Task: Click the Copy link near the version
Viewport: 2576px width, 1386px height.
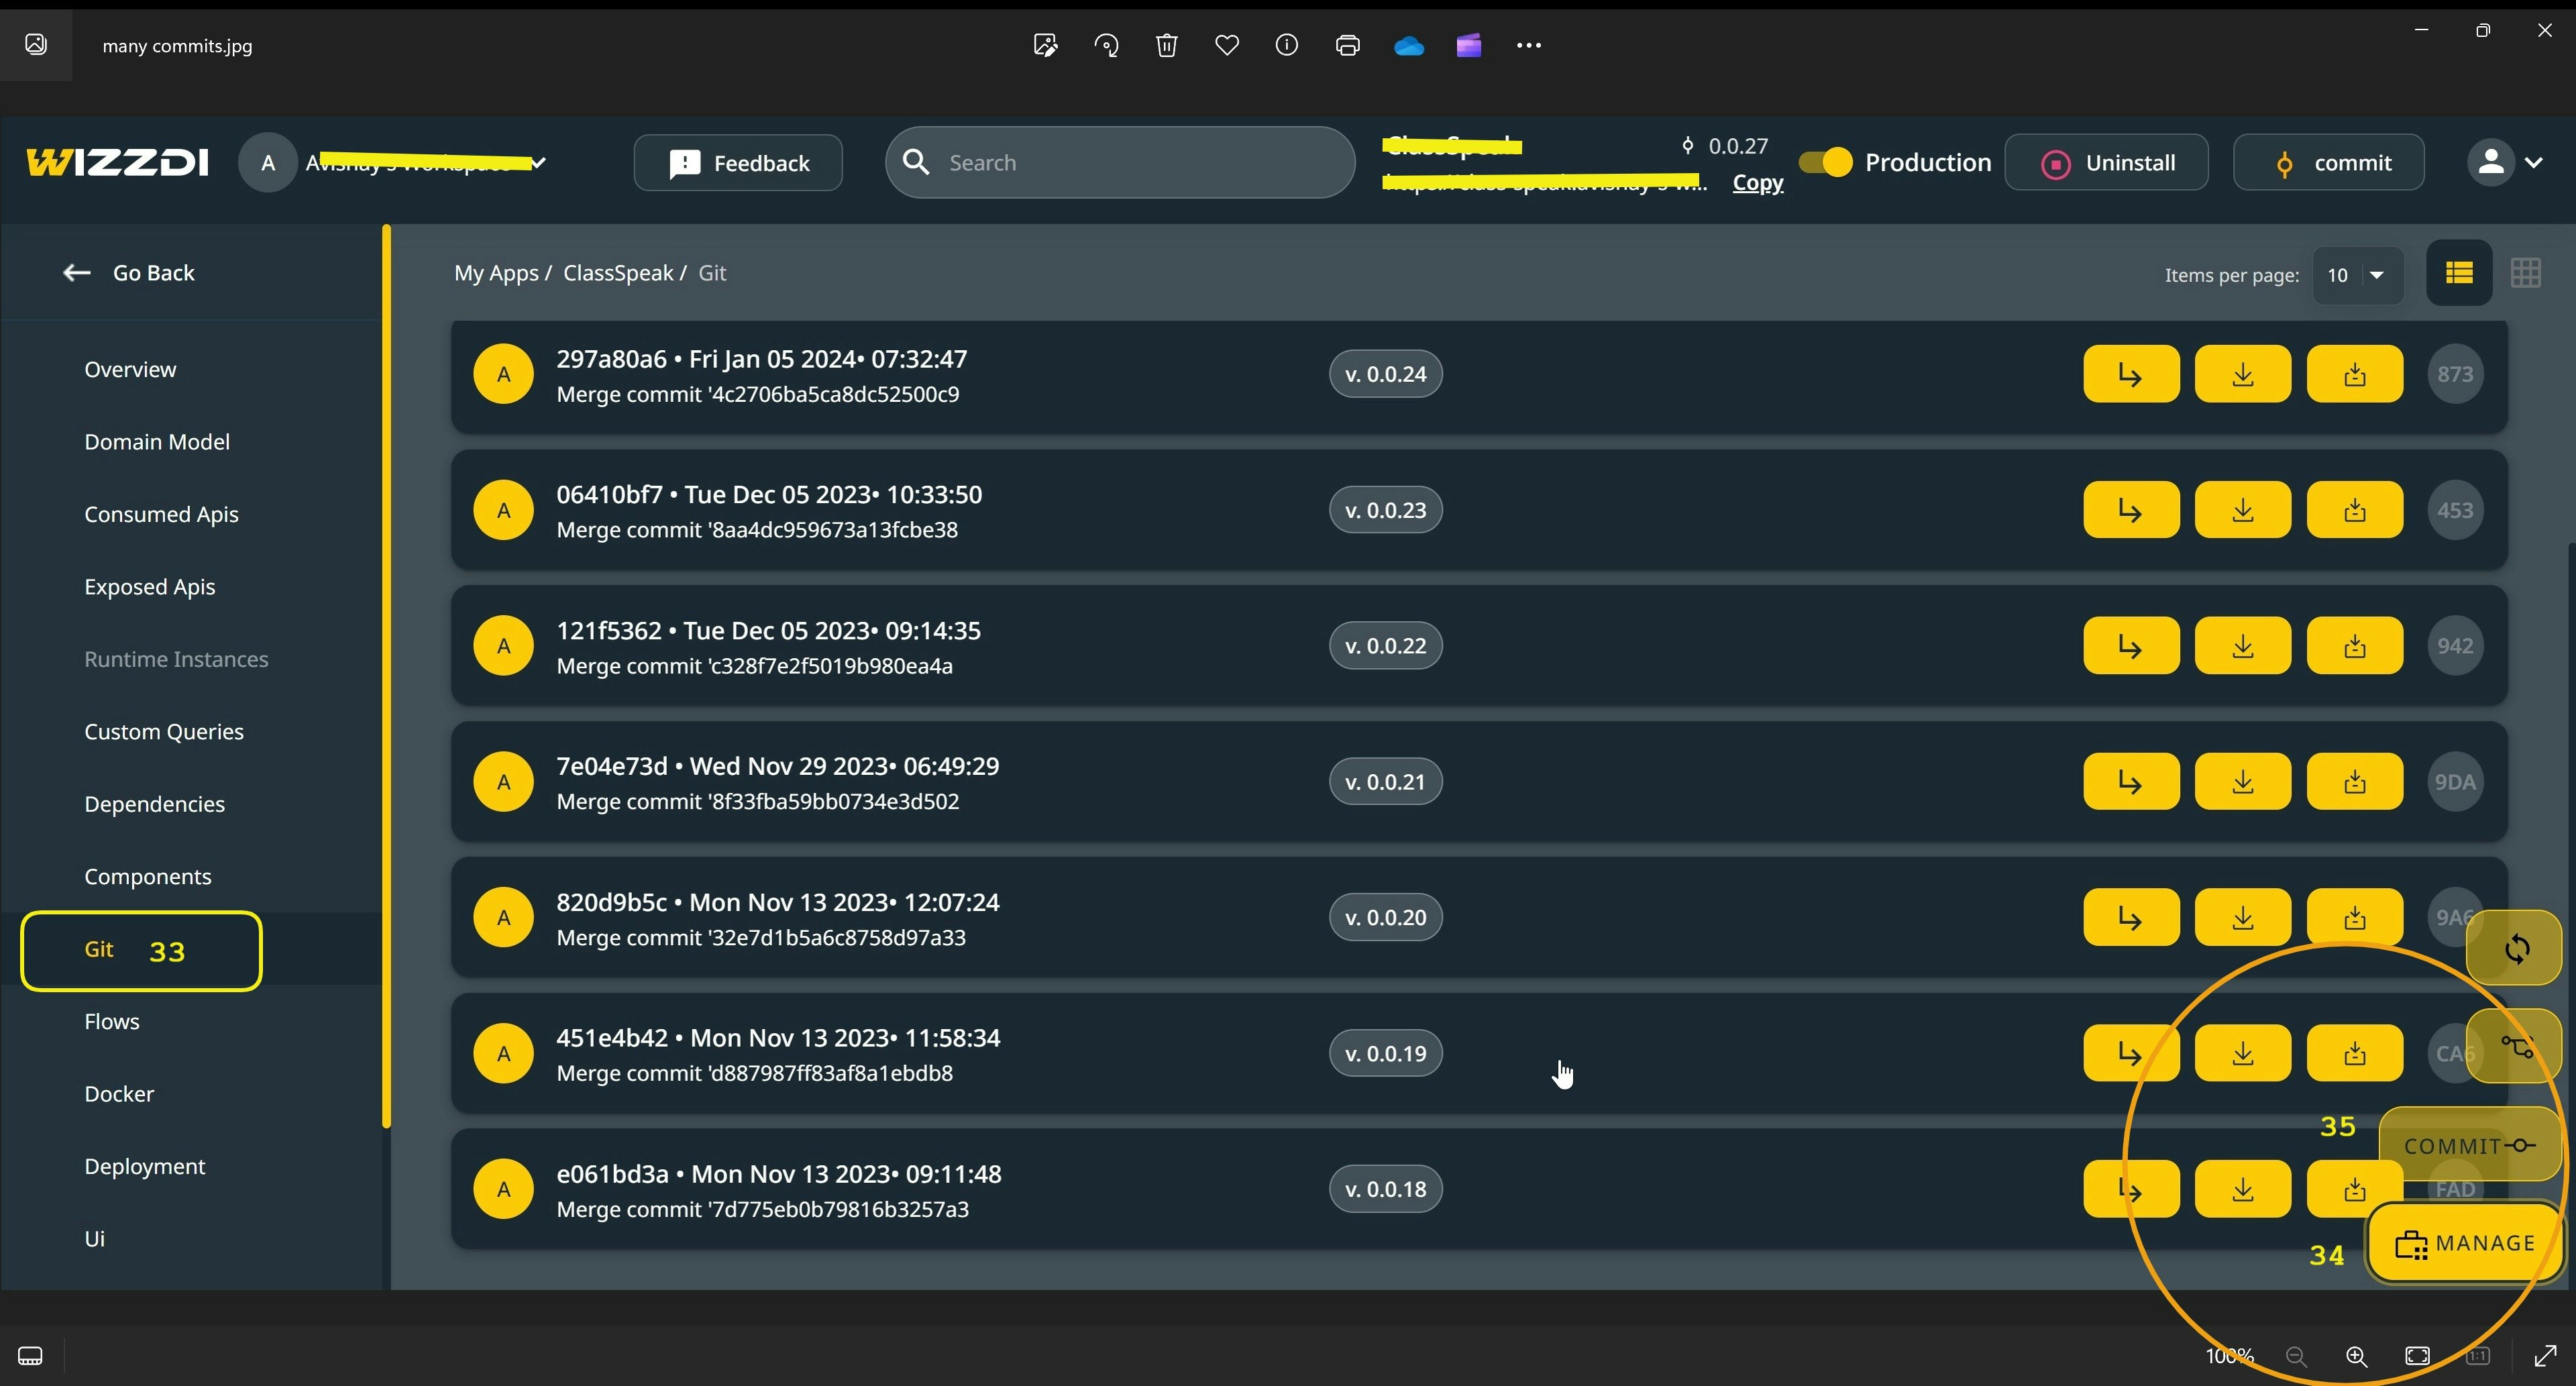Action: coord(1757,183)
